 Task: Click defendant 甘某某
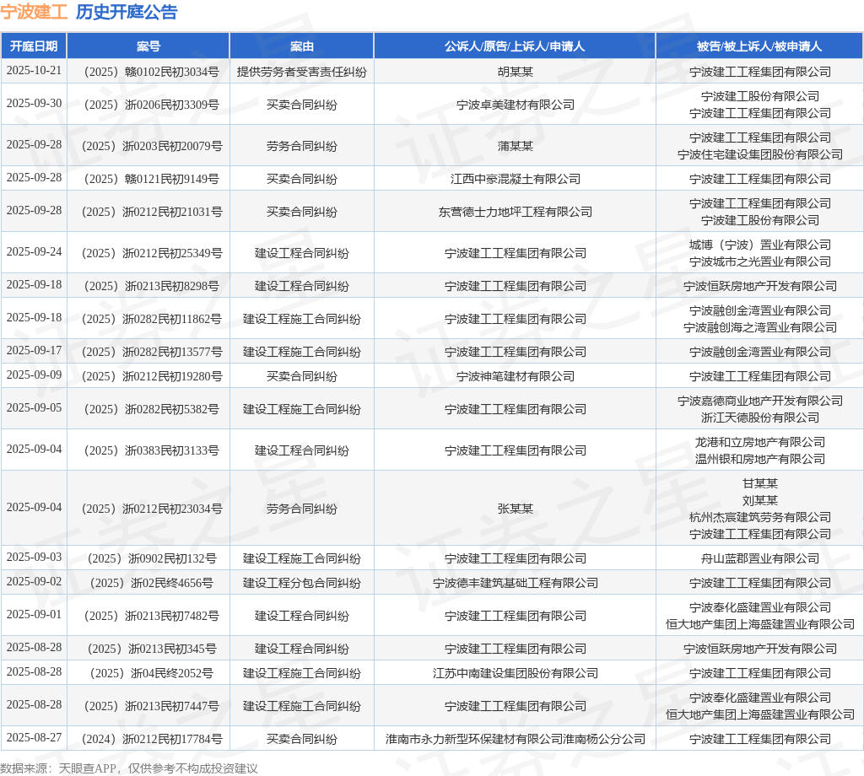[760, 483]
